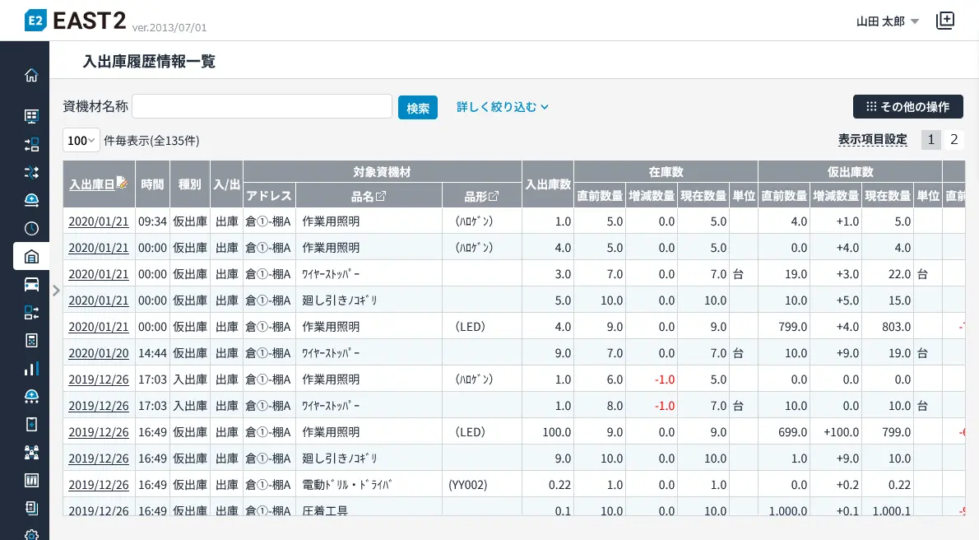The height and width of the screenshot is (540, 979).
Task: Open the people group icon in sidebar
Action: click(x=31, y=452)
